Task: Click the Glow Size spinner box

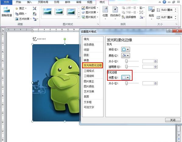Action: pos(150,61)
